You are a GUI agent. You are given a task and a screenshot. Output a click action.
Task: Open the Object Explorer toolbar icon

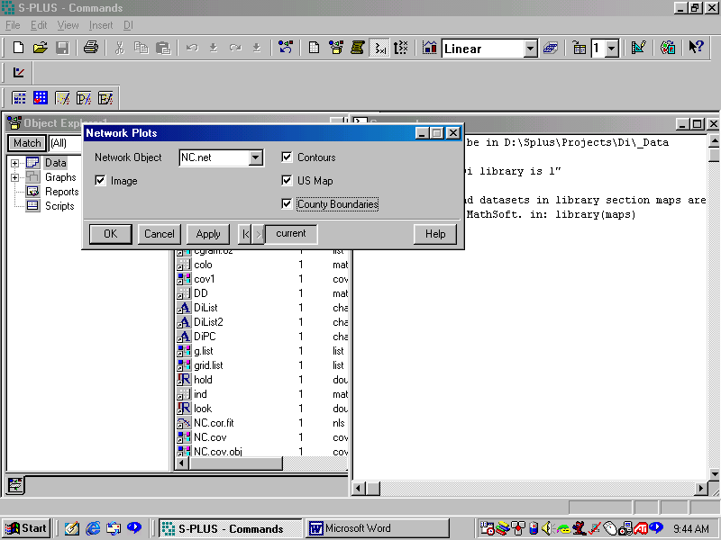click(x=285, y=48)
